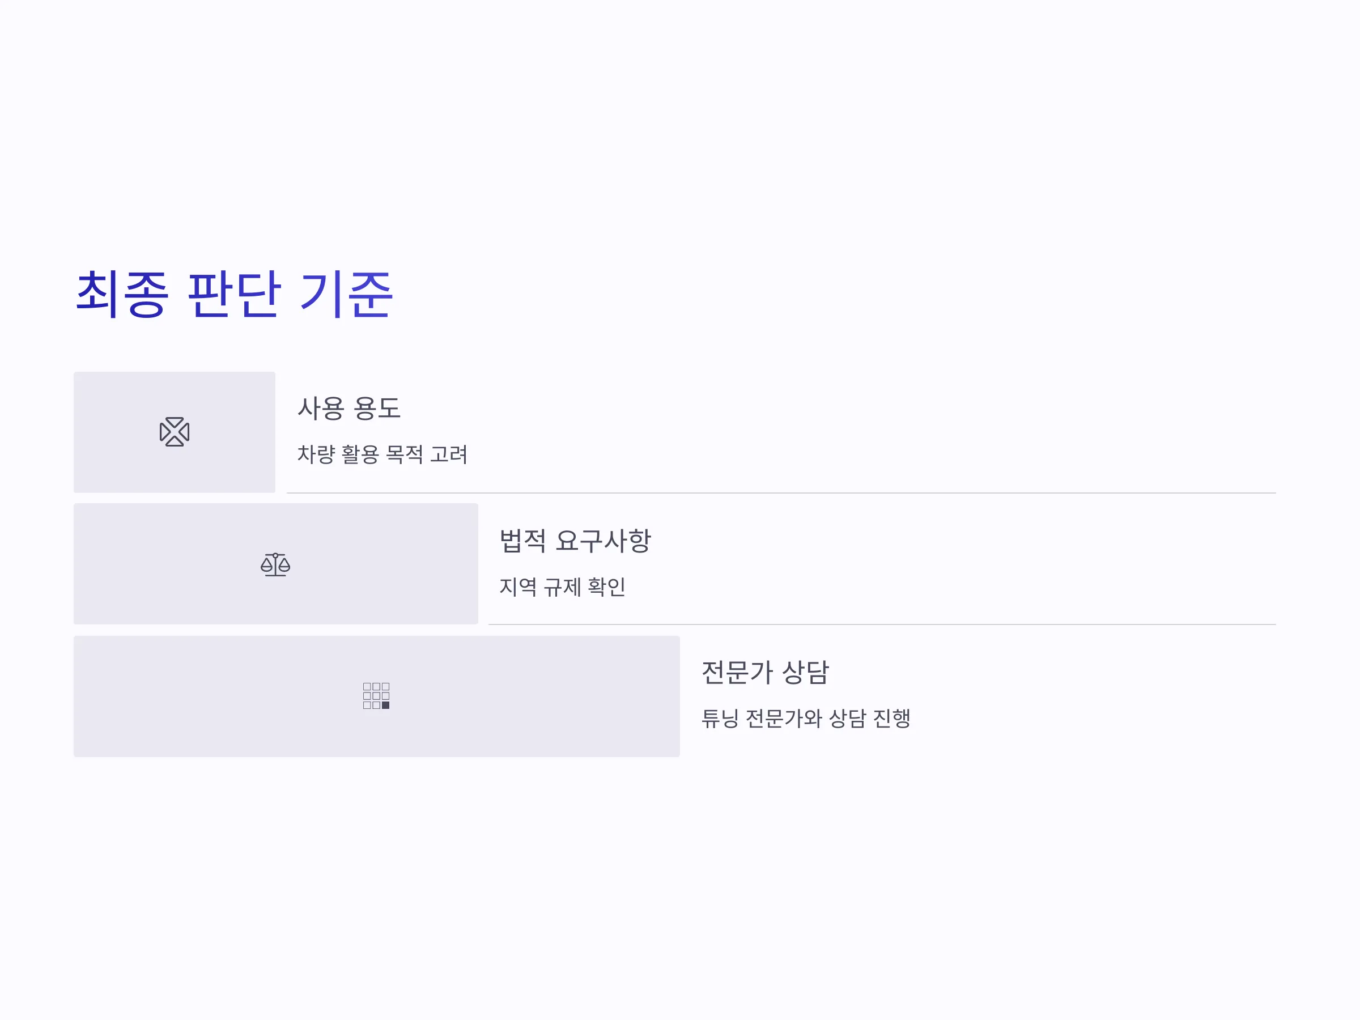Click the word 판단 in the title
Screen dimensions: 1360x1020
tap(233, 295)
